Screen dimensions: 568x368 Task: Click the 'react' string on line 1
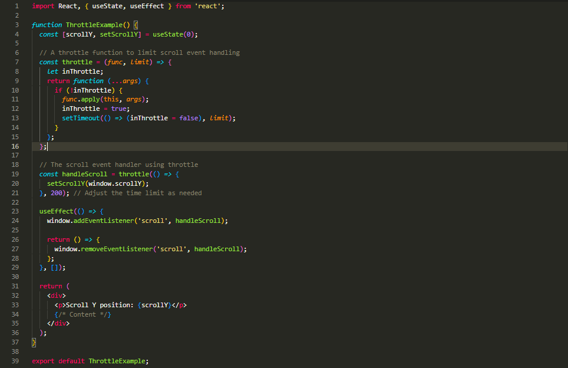pos(207,6)
